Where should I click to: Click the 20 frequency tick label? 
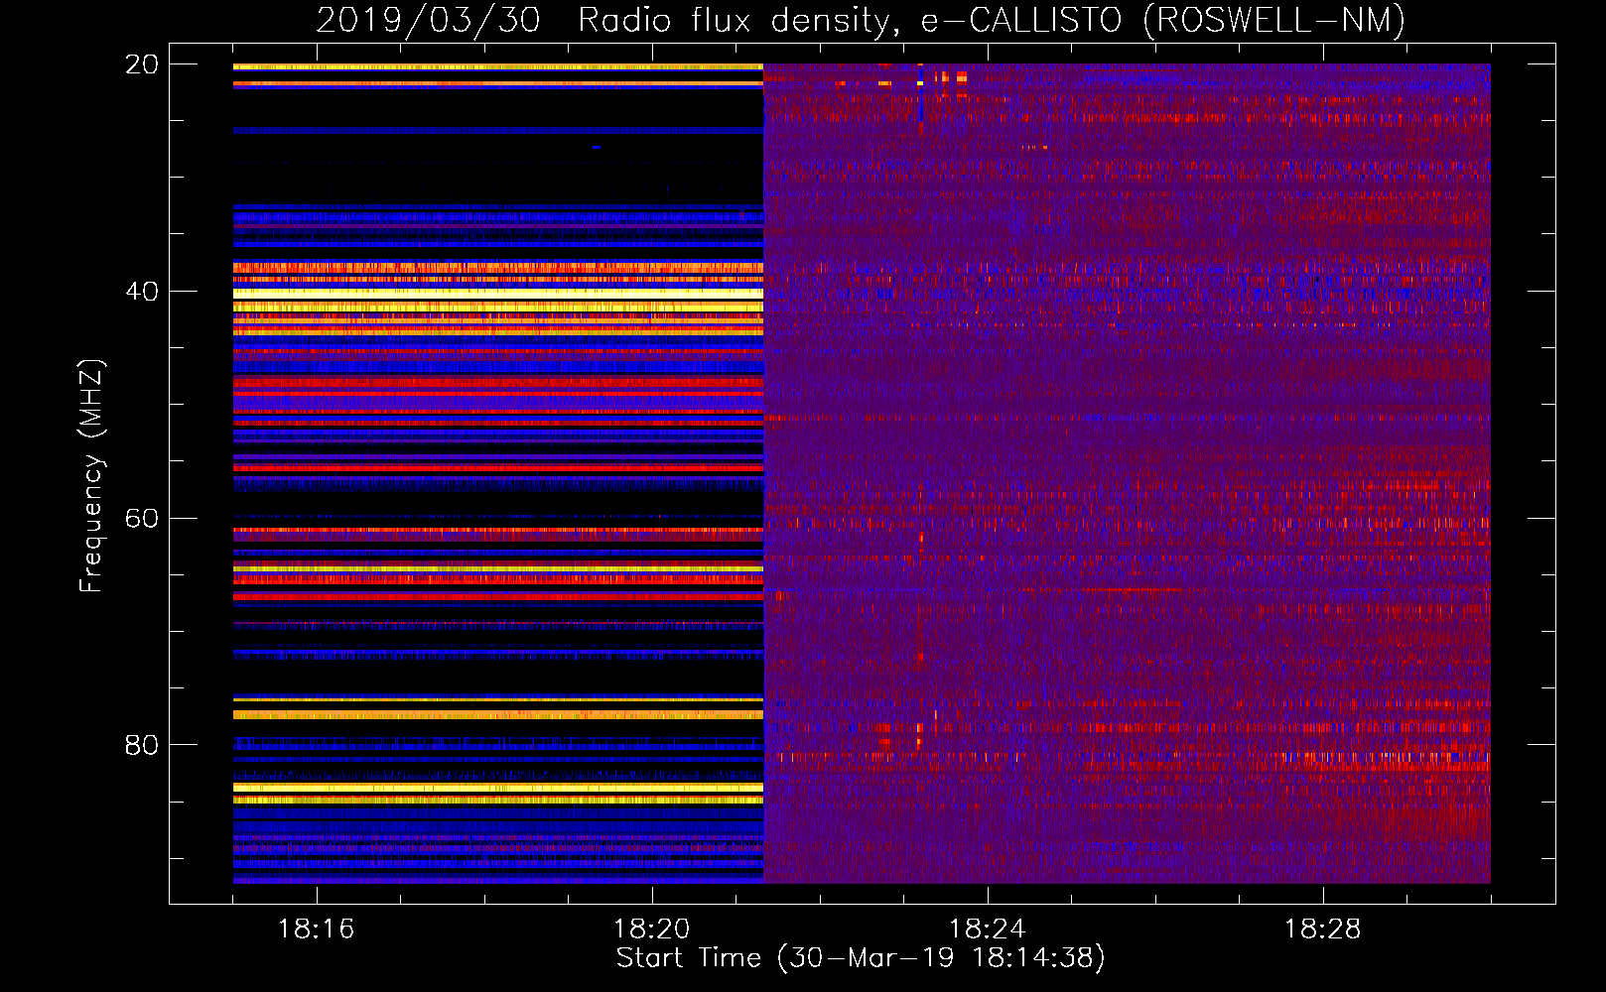pos(142,64)
